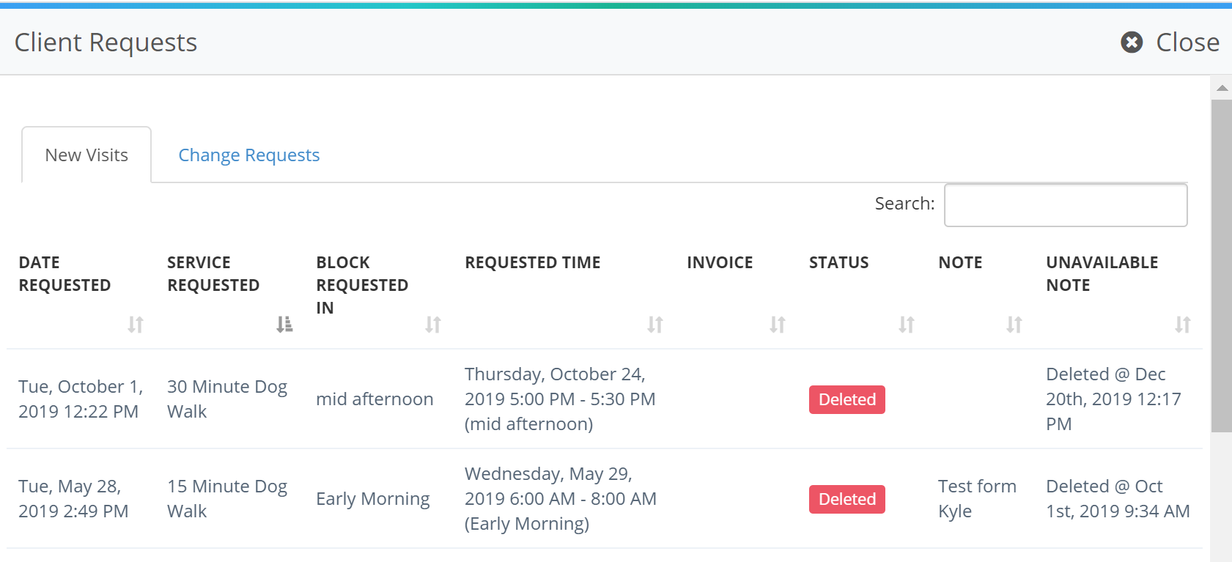Viewport: 1232px width, 562px height.
Task: Sort by Service Requested arrows icon
Action: pyautogui.click(x=284, y=324)
